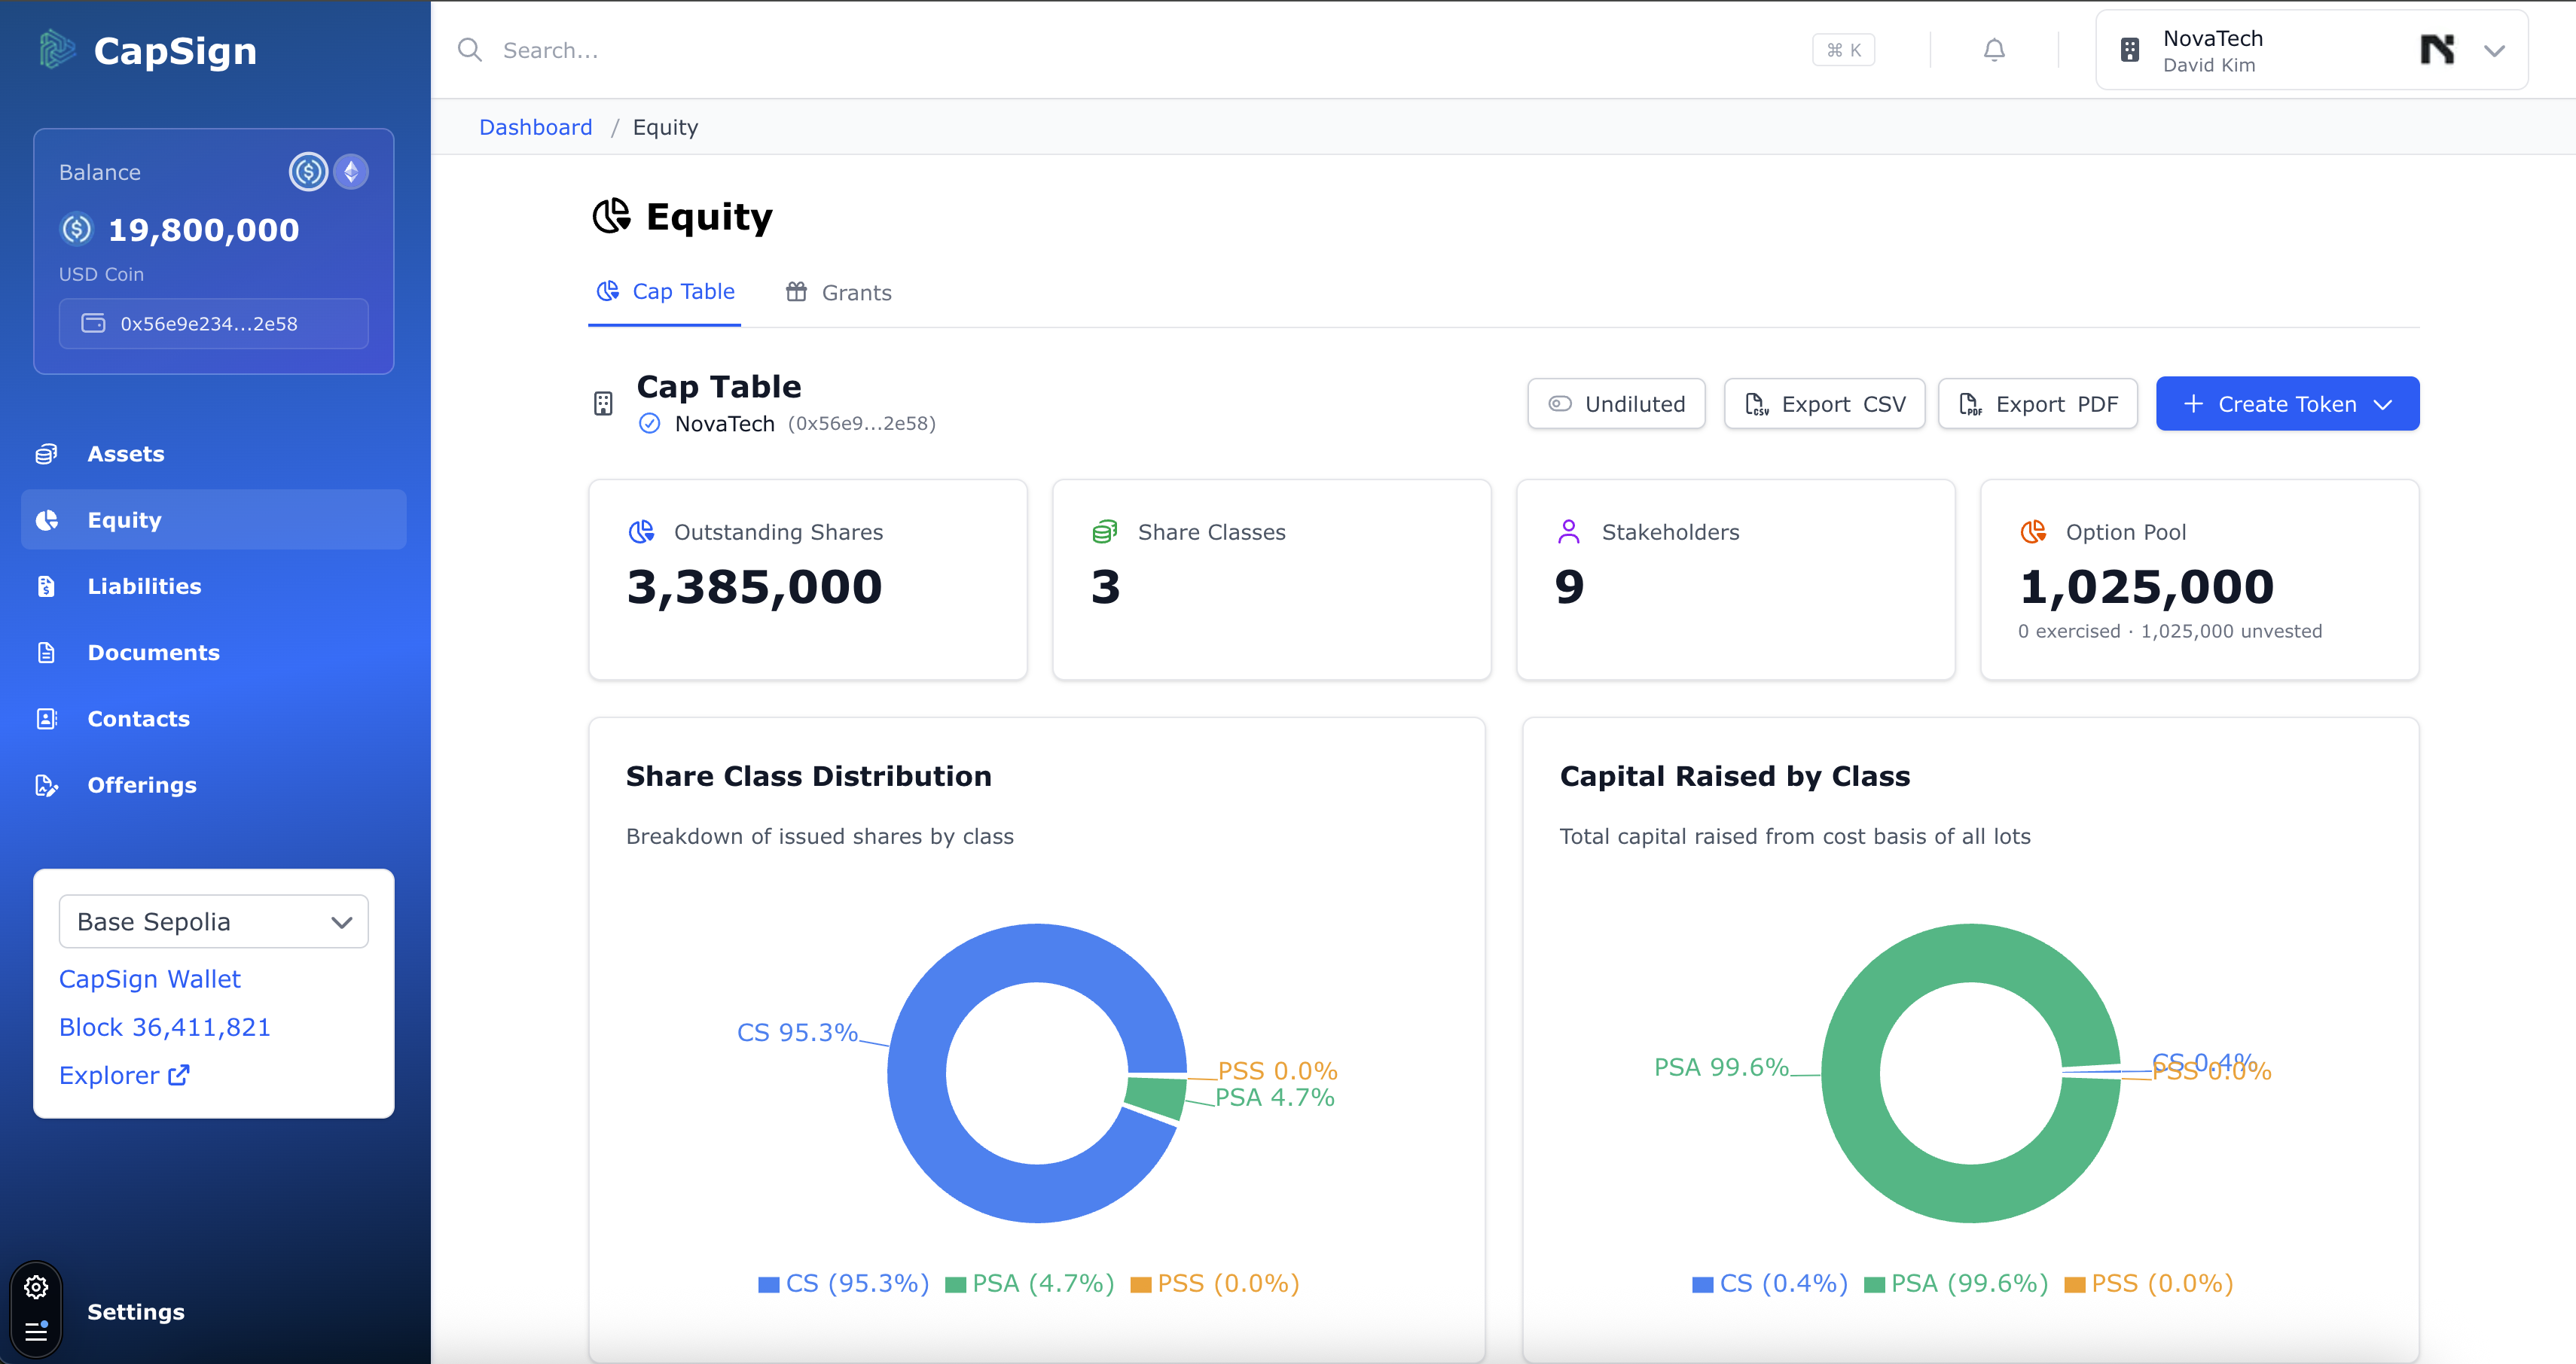Toggle the Undiluted view

[1616, 403]
